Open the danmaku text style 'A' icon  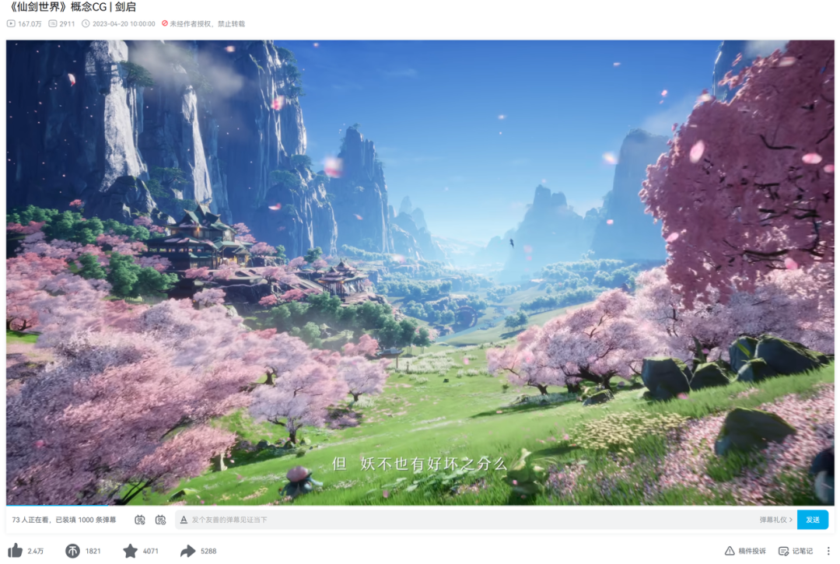coord(184,520)
